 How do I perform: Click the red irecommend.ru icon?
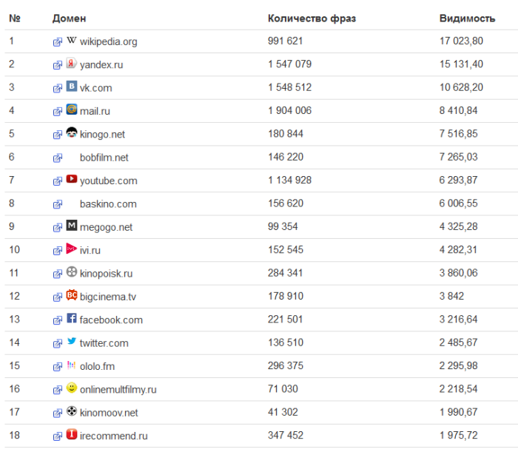pos(72,435)
